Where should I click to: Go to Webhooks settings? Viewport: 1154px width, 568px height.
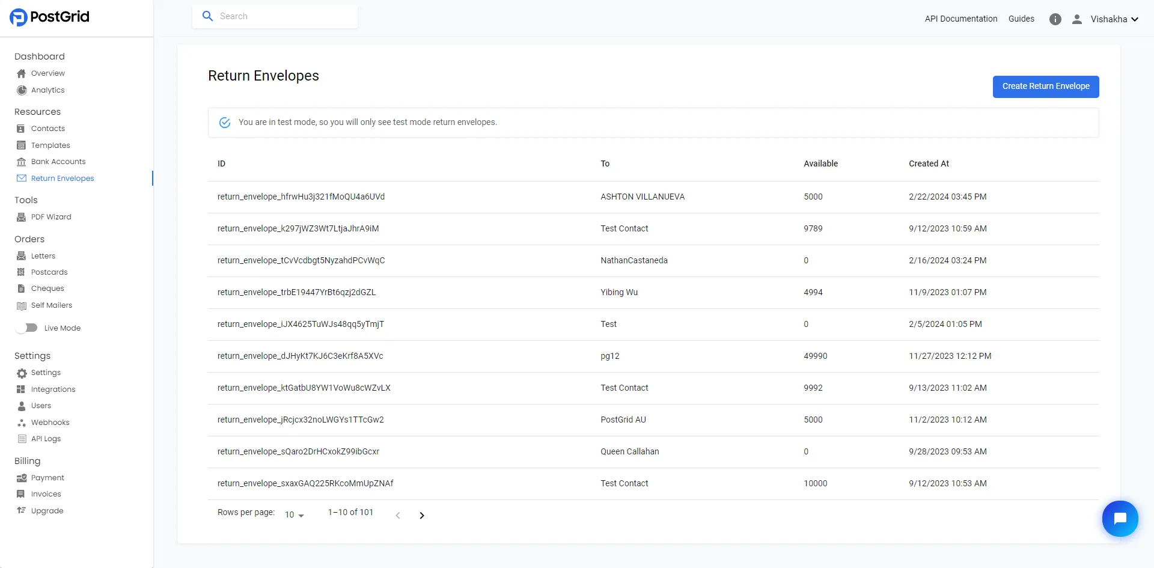point(50,422)
